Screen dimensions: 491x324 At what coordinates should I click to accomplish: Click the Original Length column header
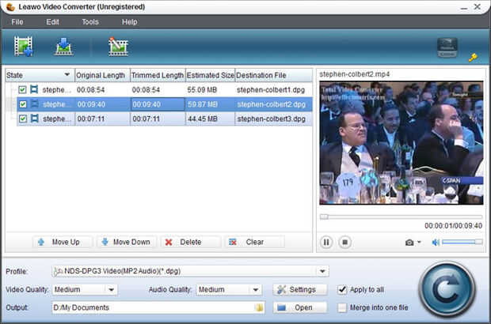(x=102, y=75)
